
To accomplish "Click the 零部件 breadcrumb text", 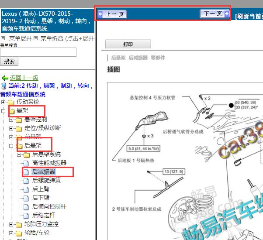I will 158,58.
